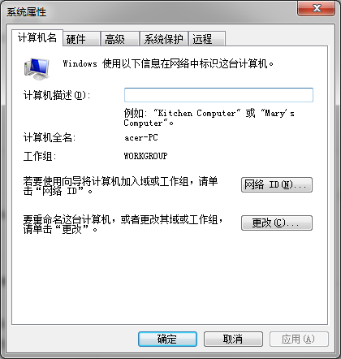This screenshot has width=341, height=359.
Task: Focus the 计算机描述 text field
Action: point(218,95)
